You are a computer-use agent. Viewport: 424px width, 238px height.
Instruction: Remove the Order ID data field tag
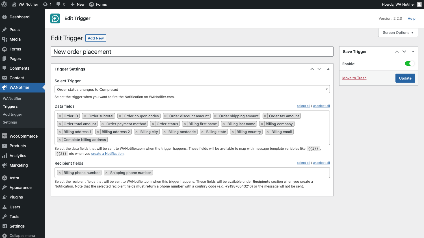pyautogui.click(x=60, y=116)
